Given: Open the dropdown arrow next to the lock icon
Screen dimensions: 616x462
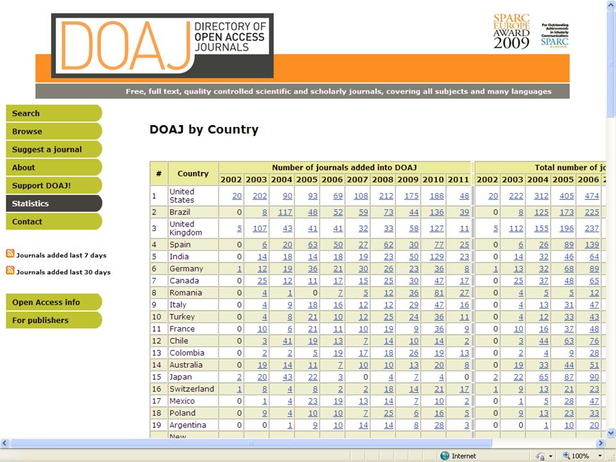Looking at the screenshot, I should tap(551, 456).
